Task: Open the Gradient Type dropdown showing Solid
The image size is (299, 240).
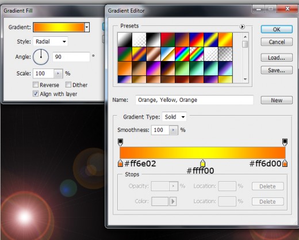Action: point(174,117)
